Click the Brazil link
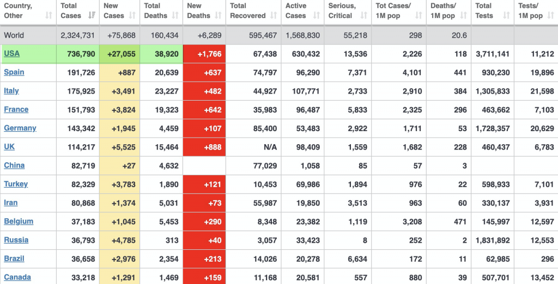This screenshot has width=558, height=284. click(x=14, y=258)
